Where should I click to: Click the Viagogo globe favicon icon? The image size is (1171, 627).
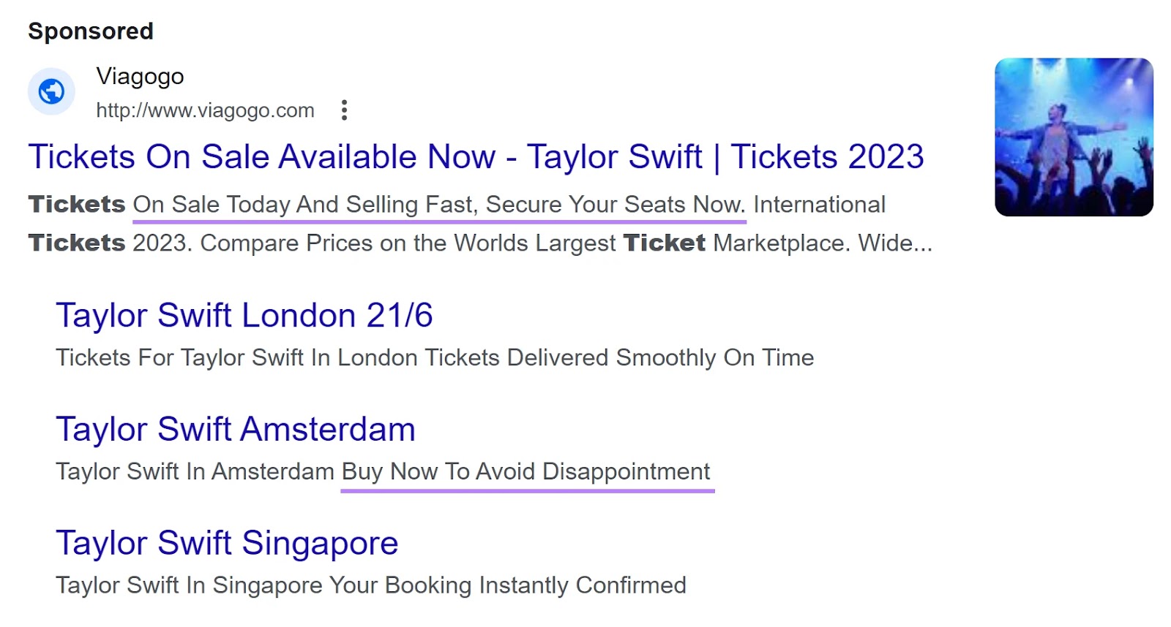point(50,91)
